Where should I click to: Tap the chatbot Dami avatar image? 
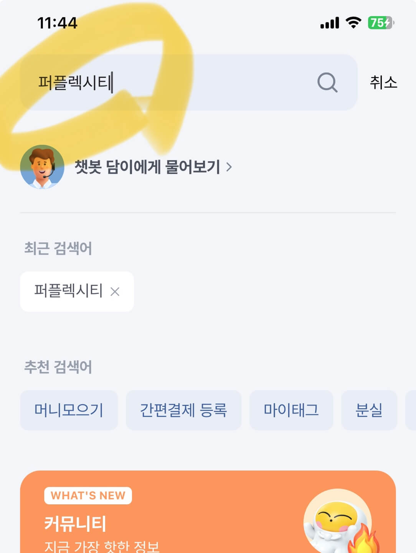41,167
